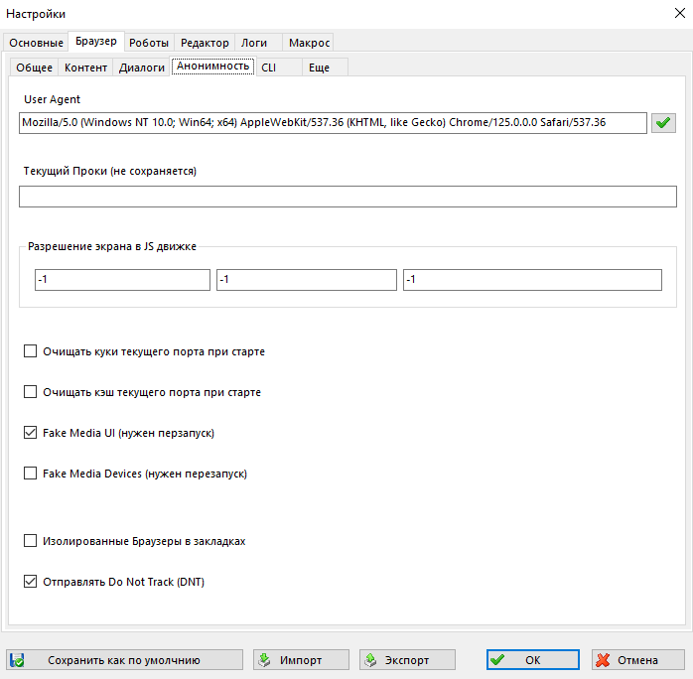
Task: Click the green checkmark next to User Agent
Action: (663, 123)
